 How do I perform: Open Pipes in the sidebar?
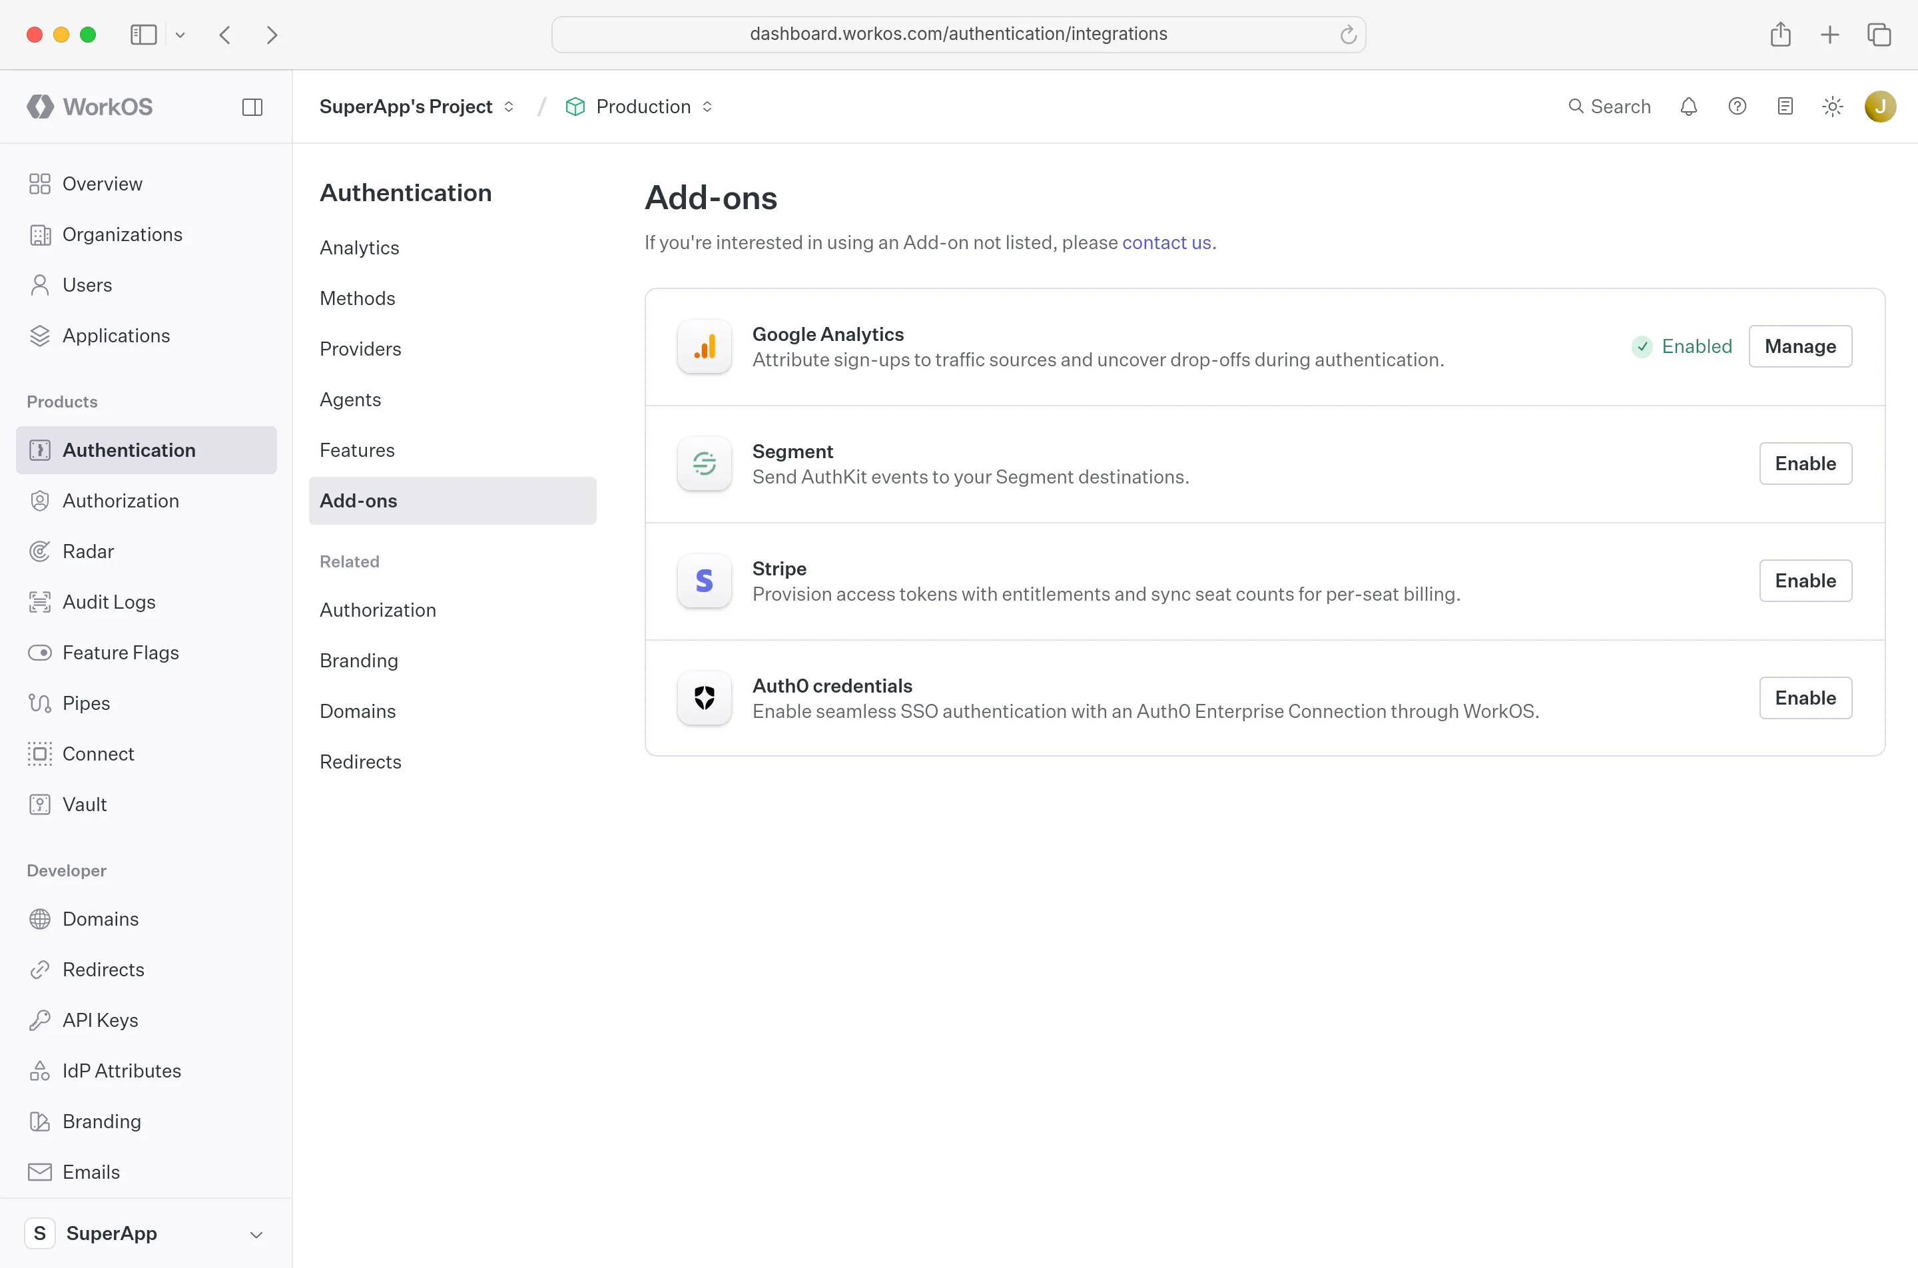(x=147, y=703)
